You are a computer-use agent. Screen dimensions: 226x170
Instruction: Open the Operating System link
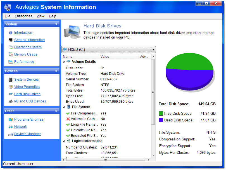click(x=28, y=47)
